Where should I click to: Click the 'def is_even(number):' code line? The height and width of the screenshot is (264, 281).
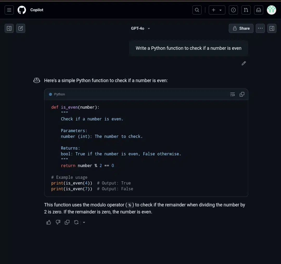pos(75,107)
